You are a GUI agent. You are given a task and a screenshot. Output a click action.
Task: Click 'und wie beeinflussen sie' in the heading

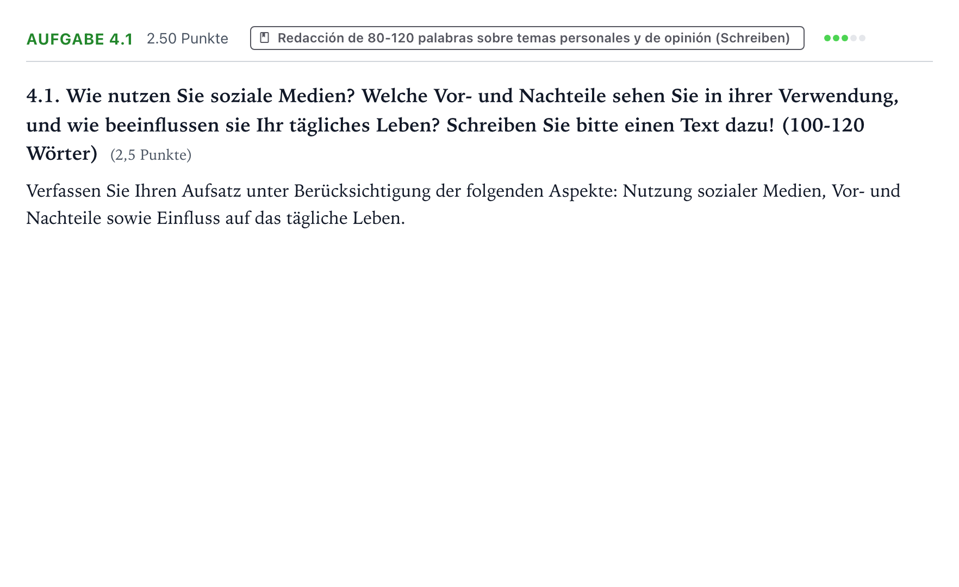(138, 126)
